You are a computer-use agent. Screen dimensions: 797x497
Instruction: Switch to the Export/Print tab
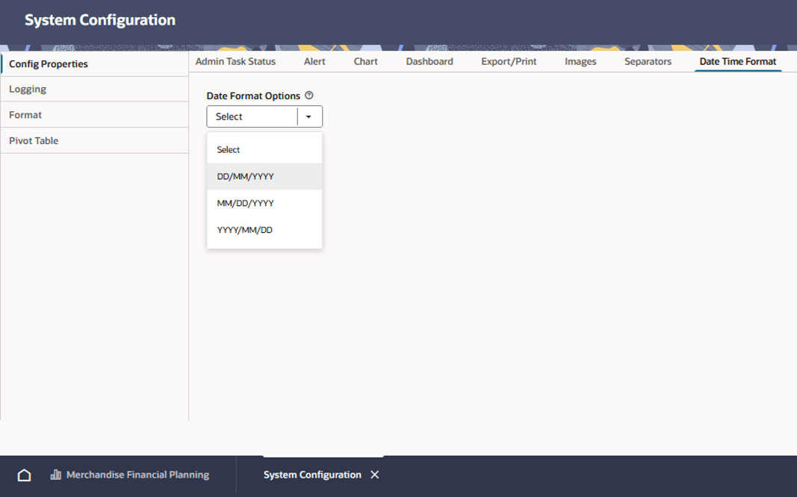pyautogui.click(x=509, y=61)
